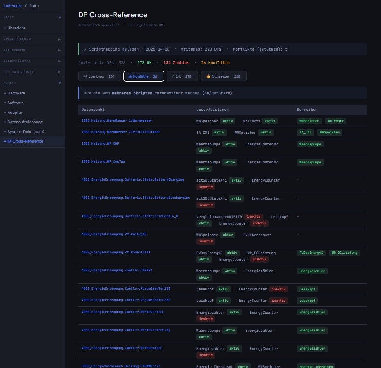This screenshot has width=381, height=368.
Task: Open the PV.PowerTotal datapoint link
Action: click(x=116, y=253)
